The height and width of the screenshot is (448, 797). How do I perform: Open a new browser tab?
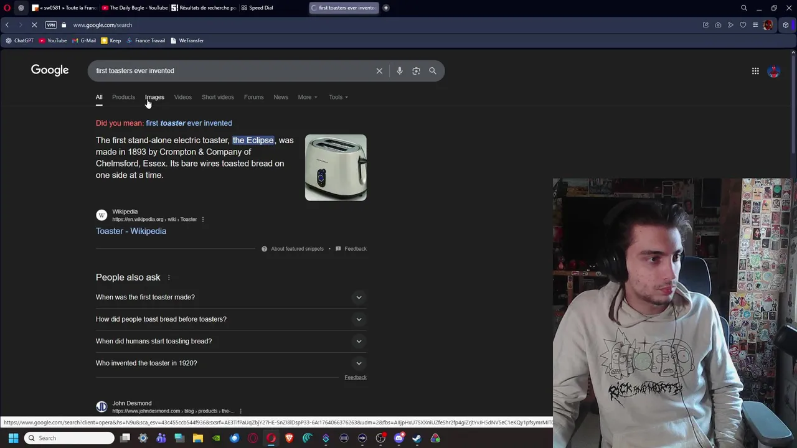pos(386,8)
